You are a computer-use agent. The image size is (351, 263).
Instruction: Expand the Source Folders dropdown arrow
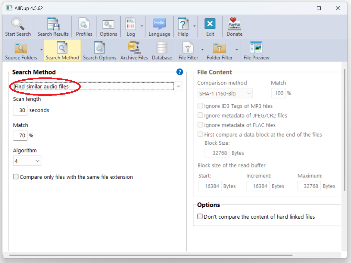tap(41, 50)
